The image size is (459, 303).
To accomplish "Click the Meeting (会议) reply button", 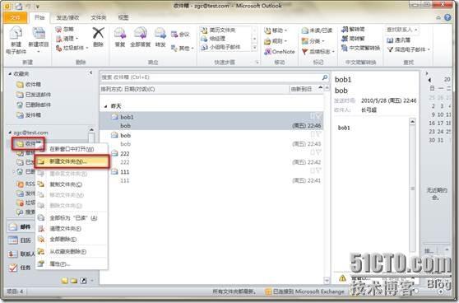I will 180,35.
